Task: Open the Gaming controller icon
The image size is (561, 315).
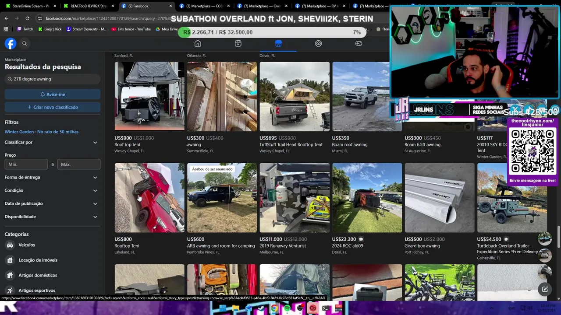Action: 359,43
